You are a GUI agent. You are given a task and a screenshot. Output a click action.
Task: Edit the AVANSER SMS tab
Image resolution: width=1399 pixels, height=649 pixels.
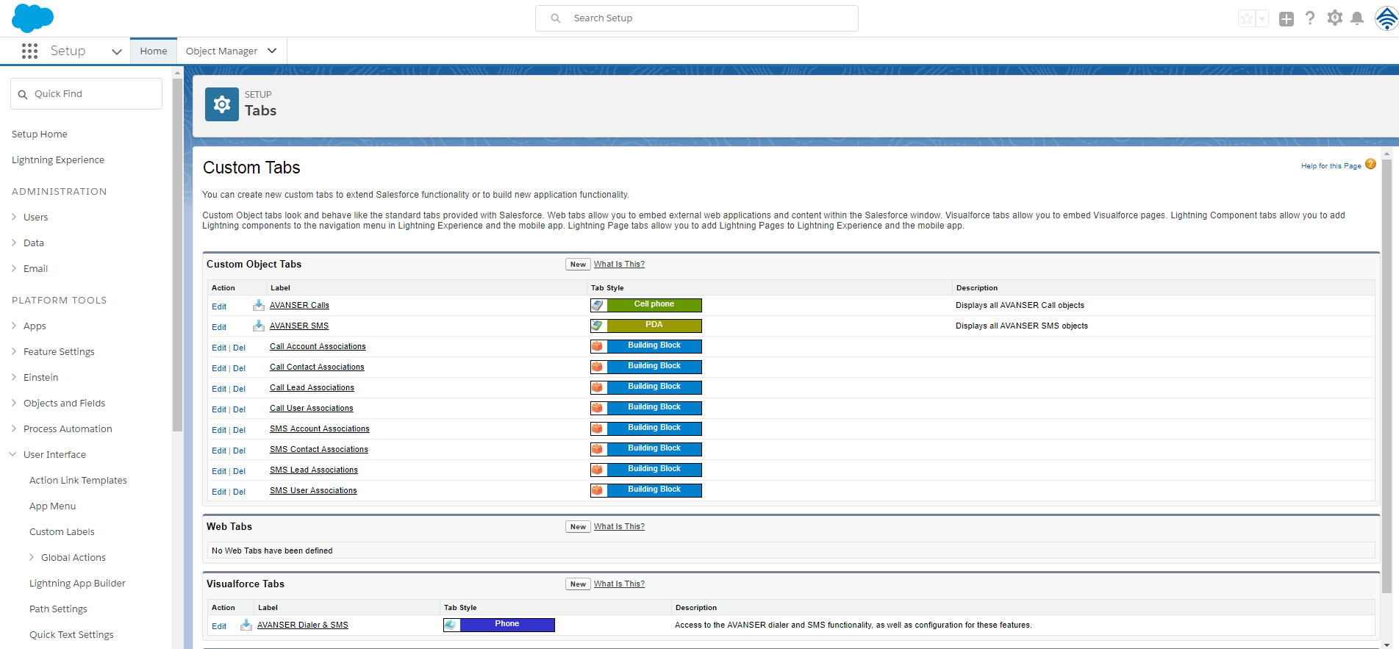point(219,327)
